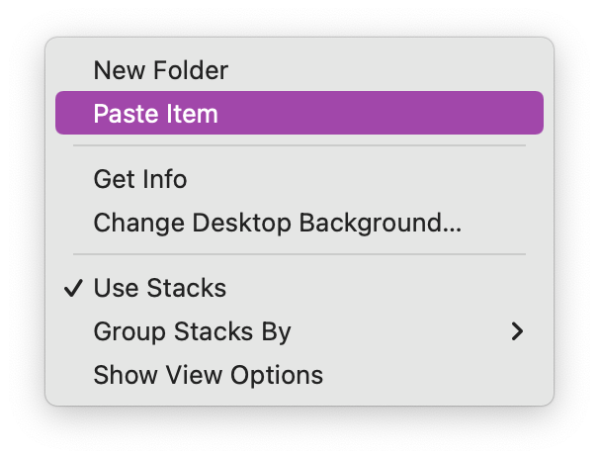Disable desktop stacks via Use Stacks

tap(299, 288)
